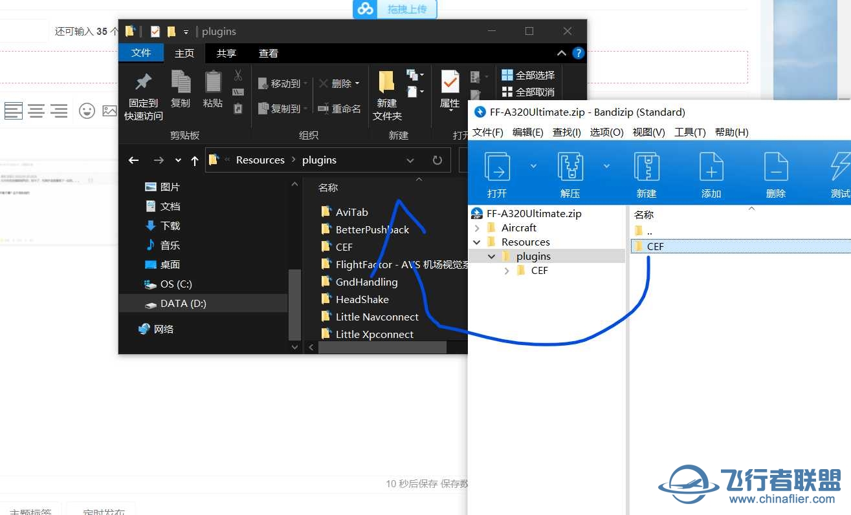Open recent locations dropdown beside Forward arrow
The width and height of the screenshot is (851, 515).
(178, 160)
